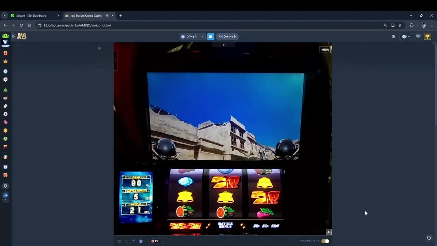This screenshot has height=246, width=437.
Task: Open the browser extensions puzzle icon
Action: 411,25
